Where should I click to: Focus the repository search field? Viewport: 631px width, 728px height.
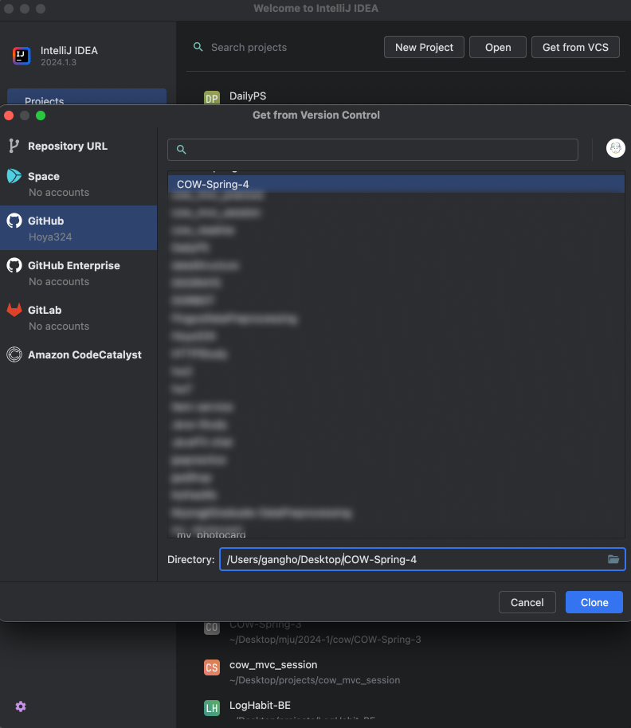point(373,150)
